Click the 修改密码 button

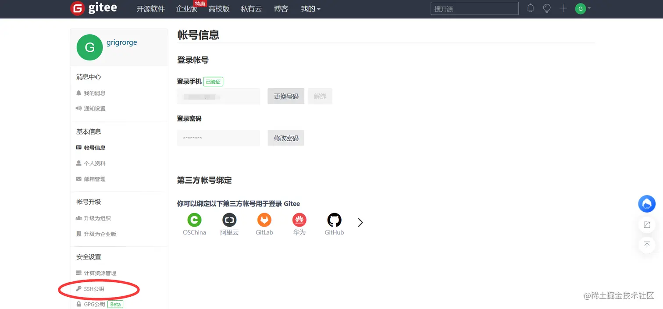(x=286, y=138)
